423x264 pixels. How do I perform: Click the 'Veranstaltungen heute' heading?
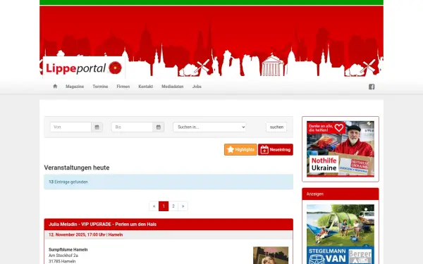pos(77,168)
